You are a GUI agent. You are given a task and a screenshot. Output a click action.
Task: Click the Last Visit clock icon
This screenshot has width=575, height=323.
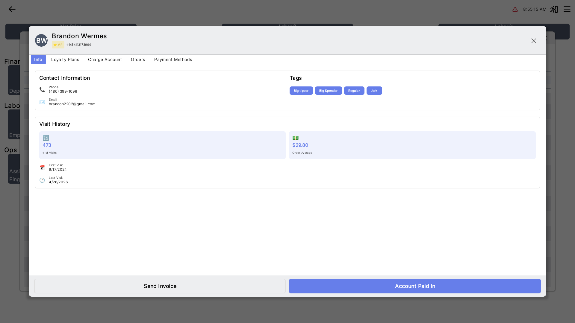42,180
